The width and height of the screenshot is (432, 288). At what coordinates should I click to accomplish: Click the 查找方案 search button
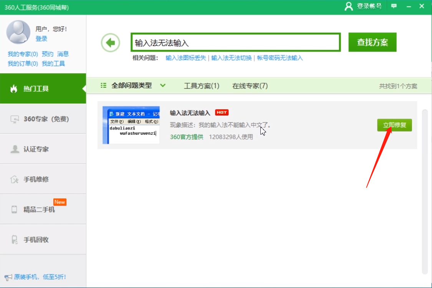[x=372, y=42]
